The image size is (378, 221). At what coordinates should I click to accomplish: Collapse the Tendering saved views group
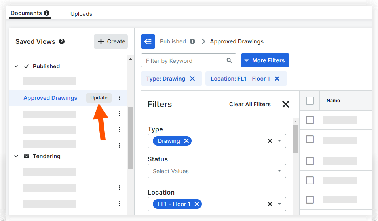16,156
